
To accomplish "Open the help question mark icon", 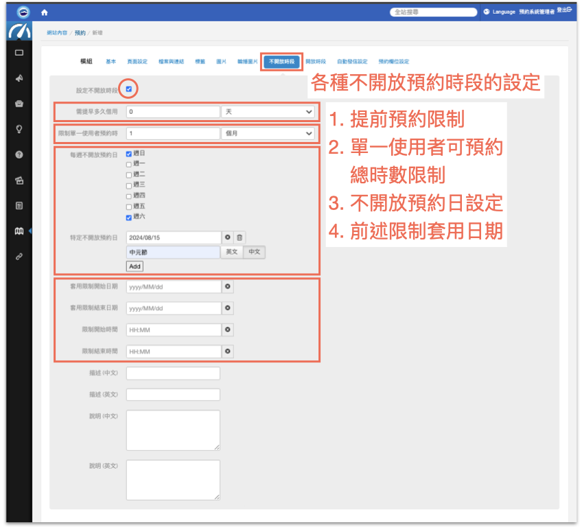I will 19,154.
